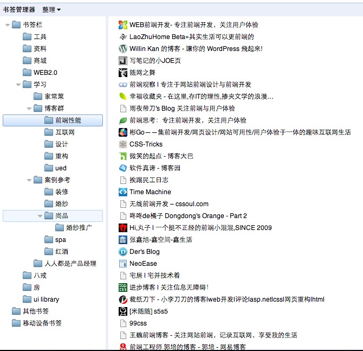Click the 雨夜带刀's Blog page icon
363x351 pixels.
123,109
